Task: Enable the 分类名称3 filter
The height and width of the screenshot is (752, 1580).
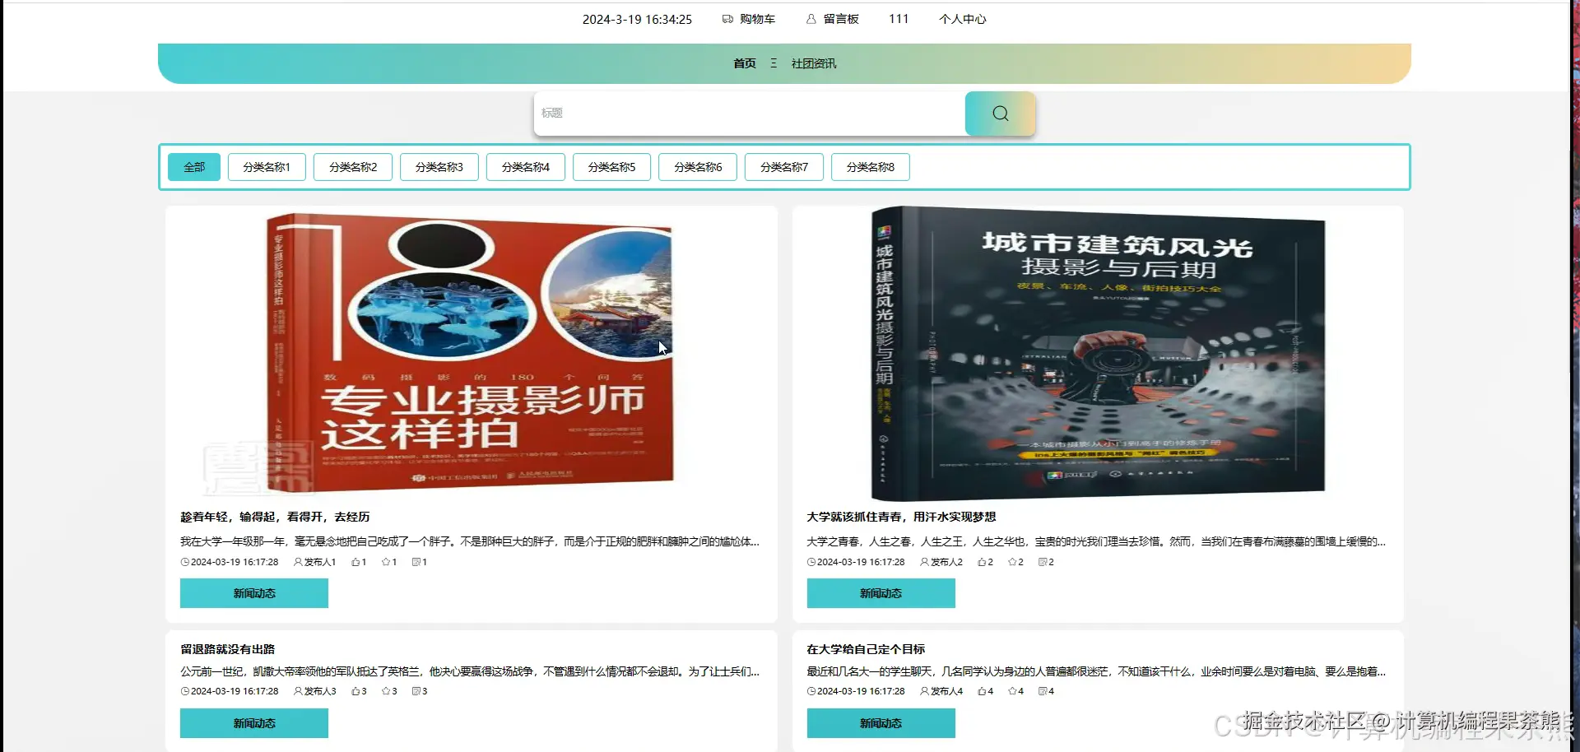Action: coord(438,166)
